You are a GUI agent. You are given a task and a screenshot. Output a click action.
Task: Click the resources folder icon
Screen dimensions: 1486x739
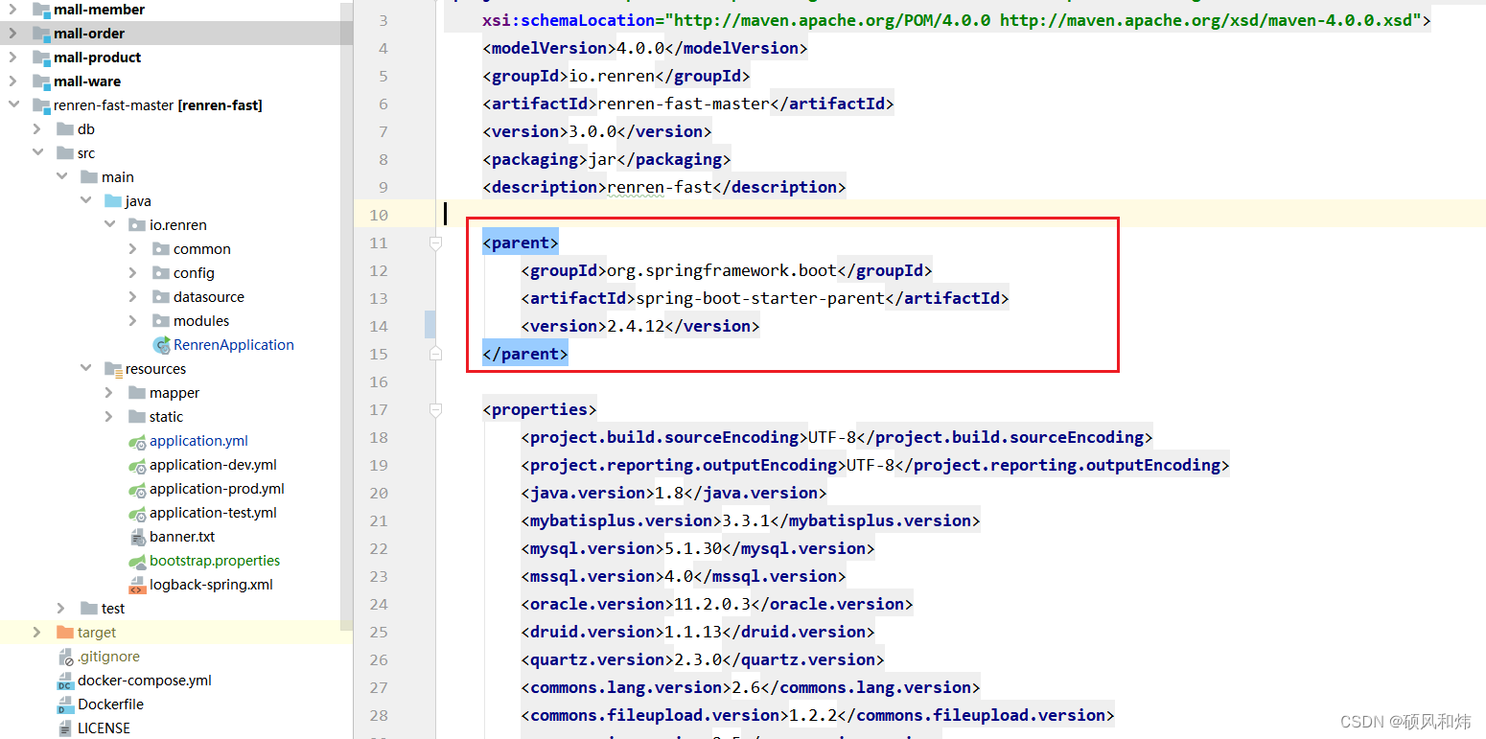pos(113,369)
